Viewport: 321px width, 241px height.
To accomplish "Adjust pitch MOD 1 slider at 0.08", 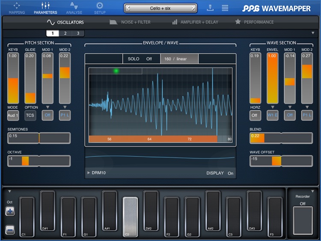I will (48, 78).
